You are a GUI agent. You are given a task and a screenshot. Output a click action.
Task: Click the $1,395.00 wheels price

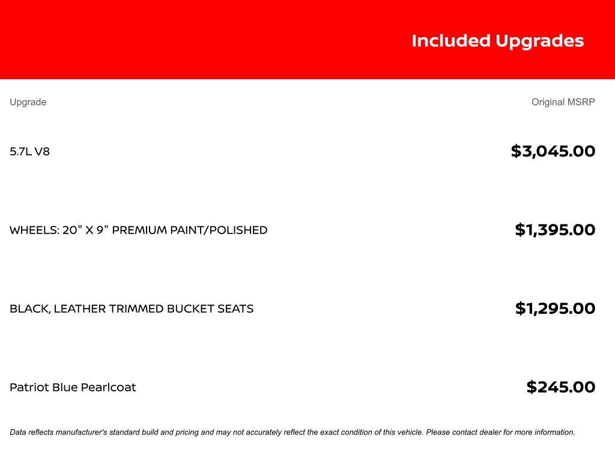555,230
